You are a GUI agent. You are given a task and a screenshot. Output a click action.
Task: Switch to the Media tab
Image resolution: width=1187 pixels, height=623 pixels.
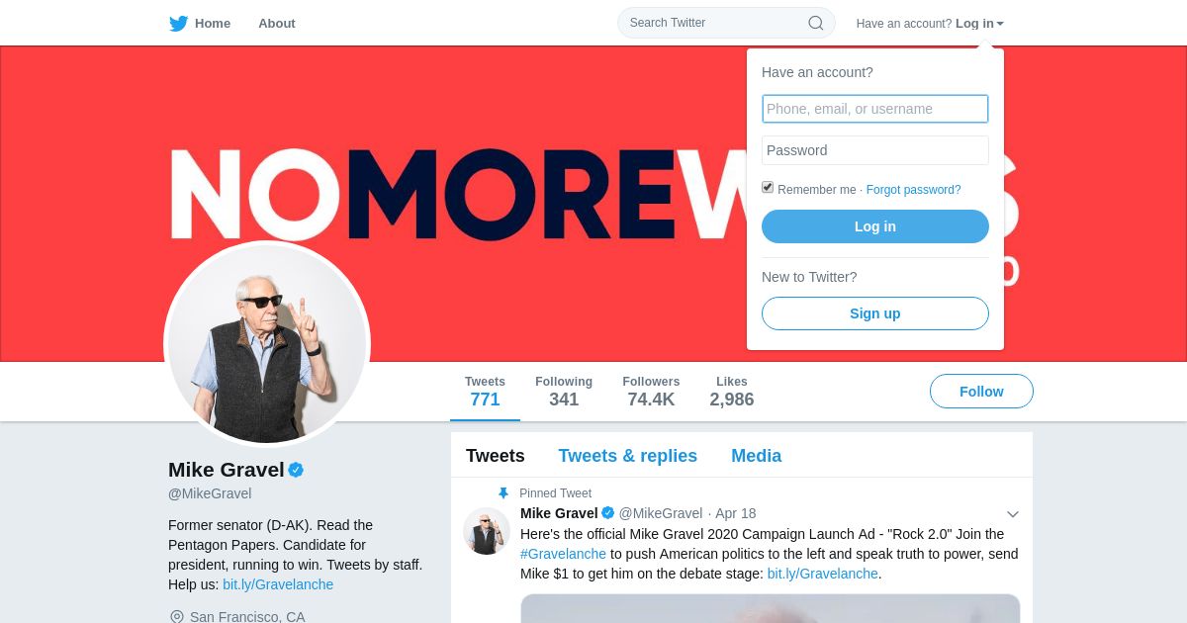coord(757,456)
